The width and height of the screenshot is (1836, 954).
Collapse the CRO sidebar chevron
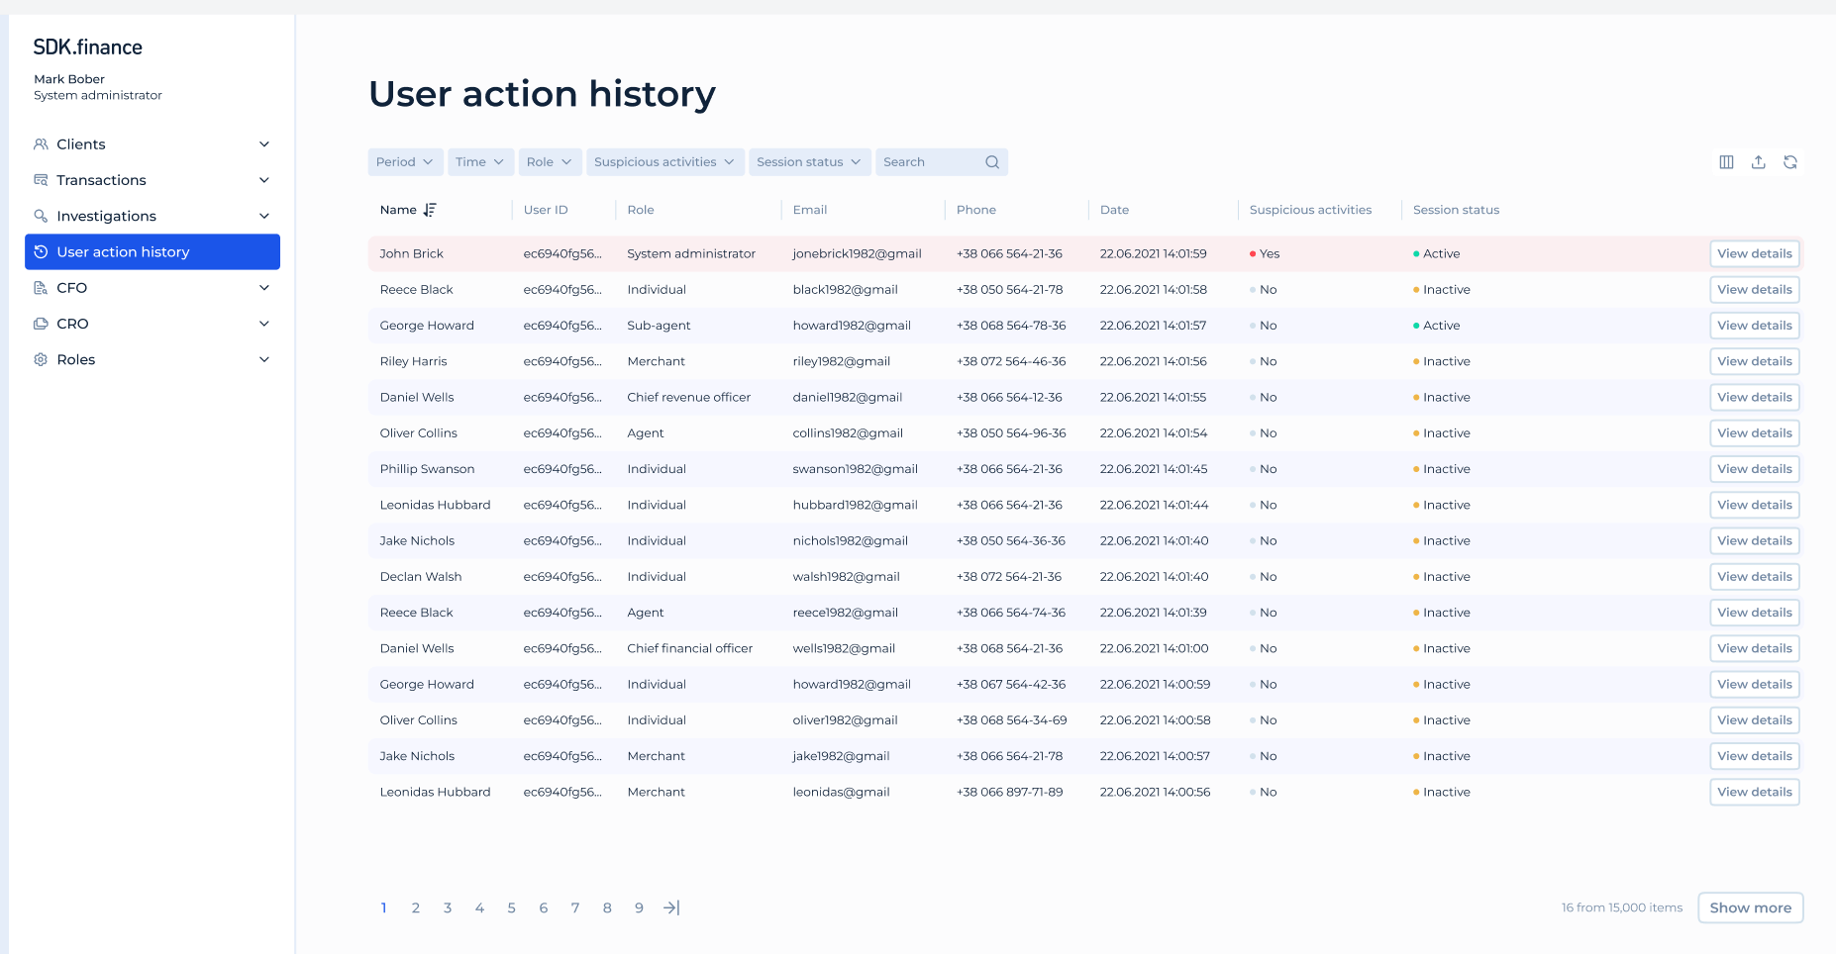click(x=263, y=323)
